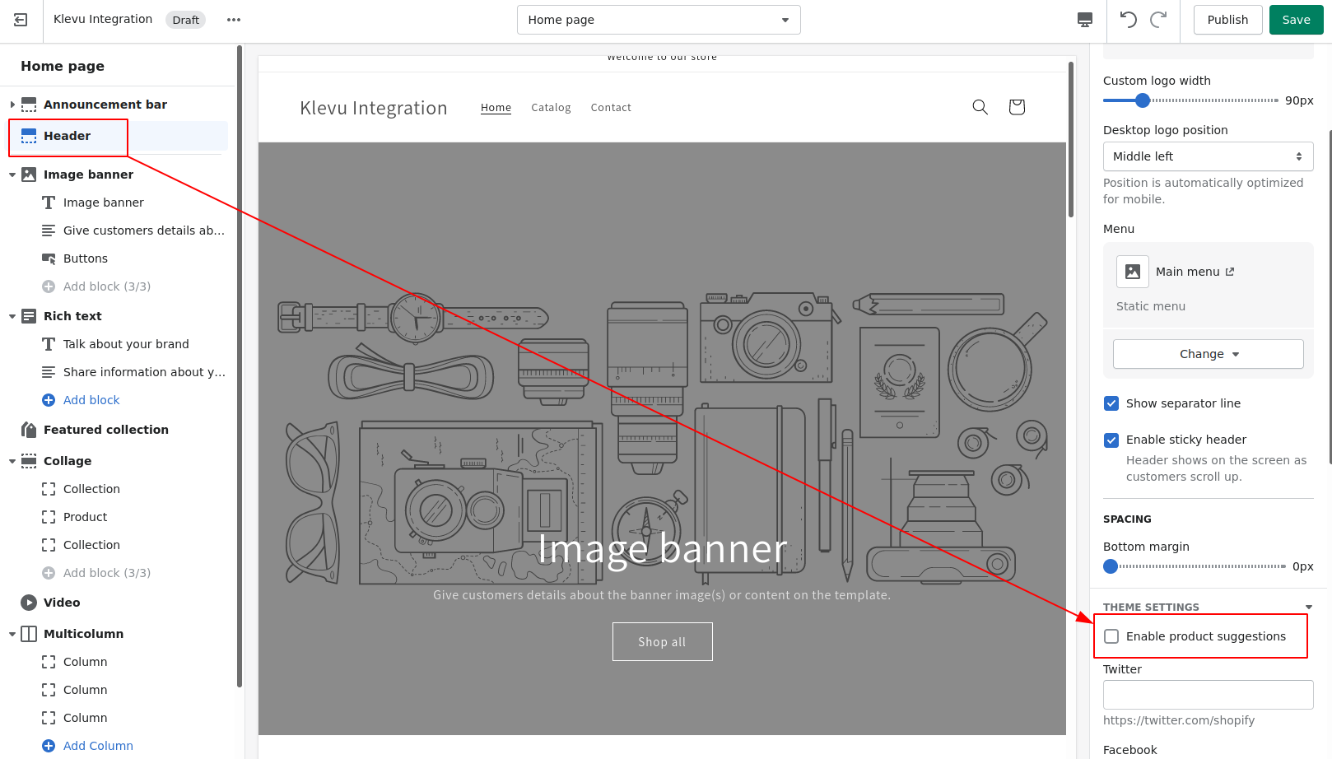Uncheck Show separator line
This screenshot has height=759, width=1332.
(1111, 403)
